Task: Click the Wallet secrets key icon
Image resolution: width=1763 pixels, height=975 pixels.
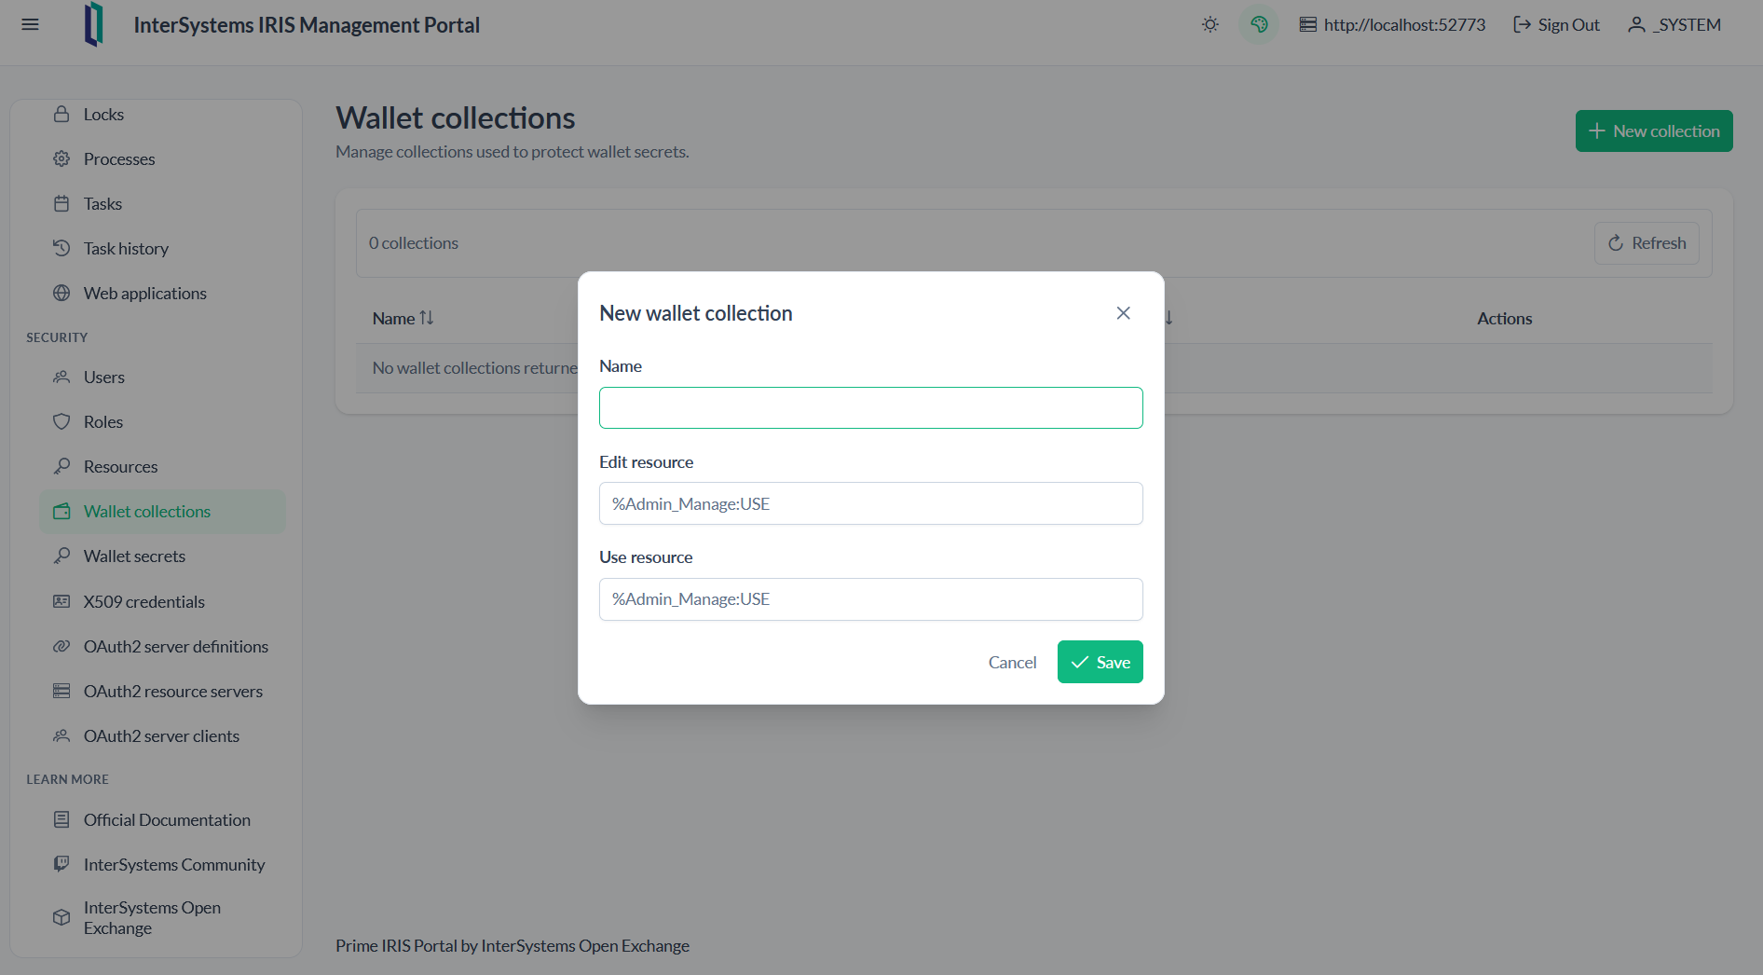Action: (61, 556)
